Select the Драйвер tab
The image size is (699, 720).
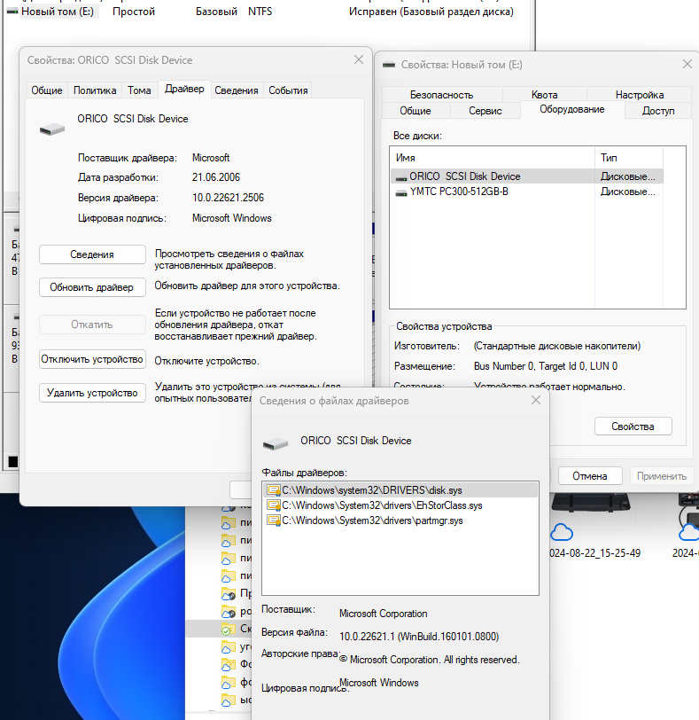pos(184,89)
